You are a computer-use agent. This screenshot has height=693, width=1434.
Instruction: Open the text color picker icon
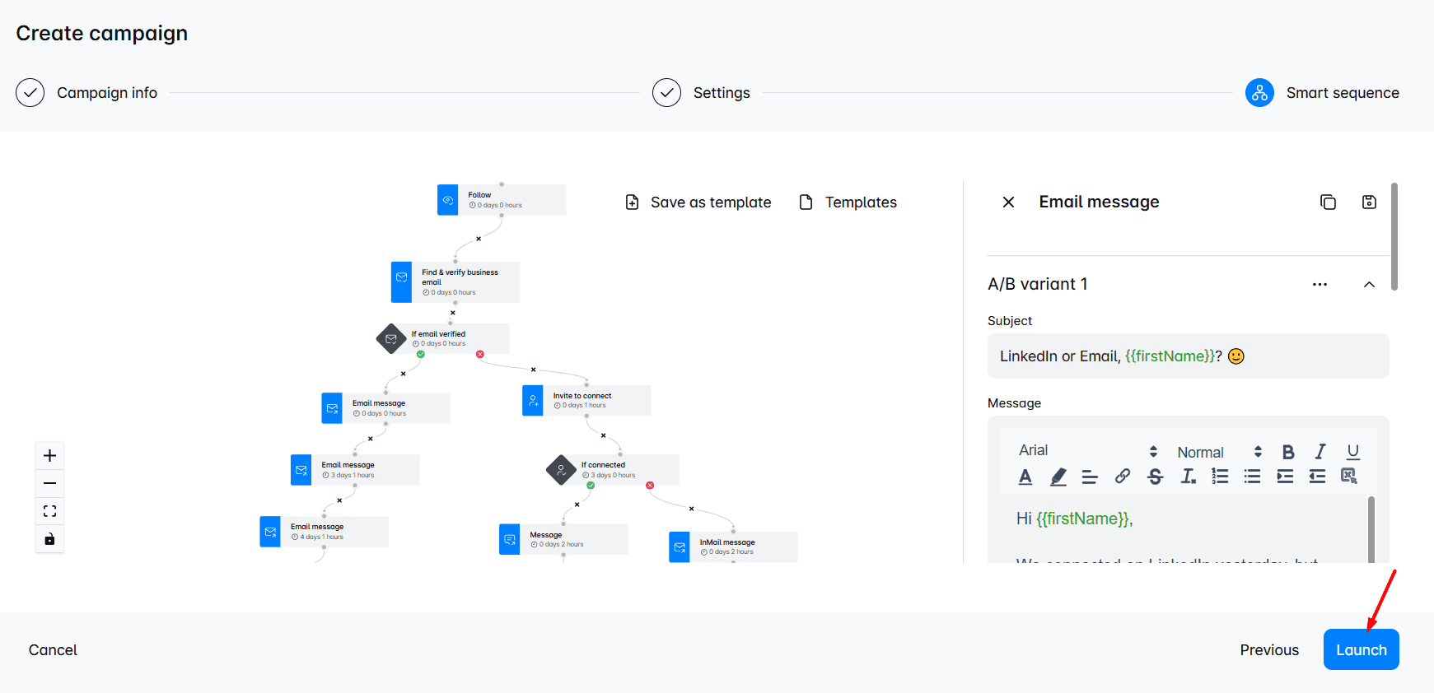tap(1025, 476)
